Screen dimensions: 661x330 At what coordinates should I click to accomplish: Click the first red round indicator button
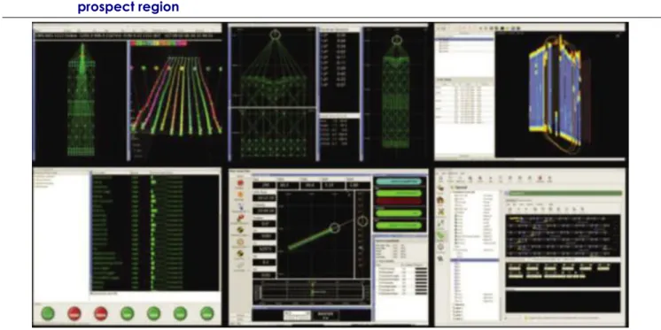coord(74,313)
